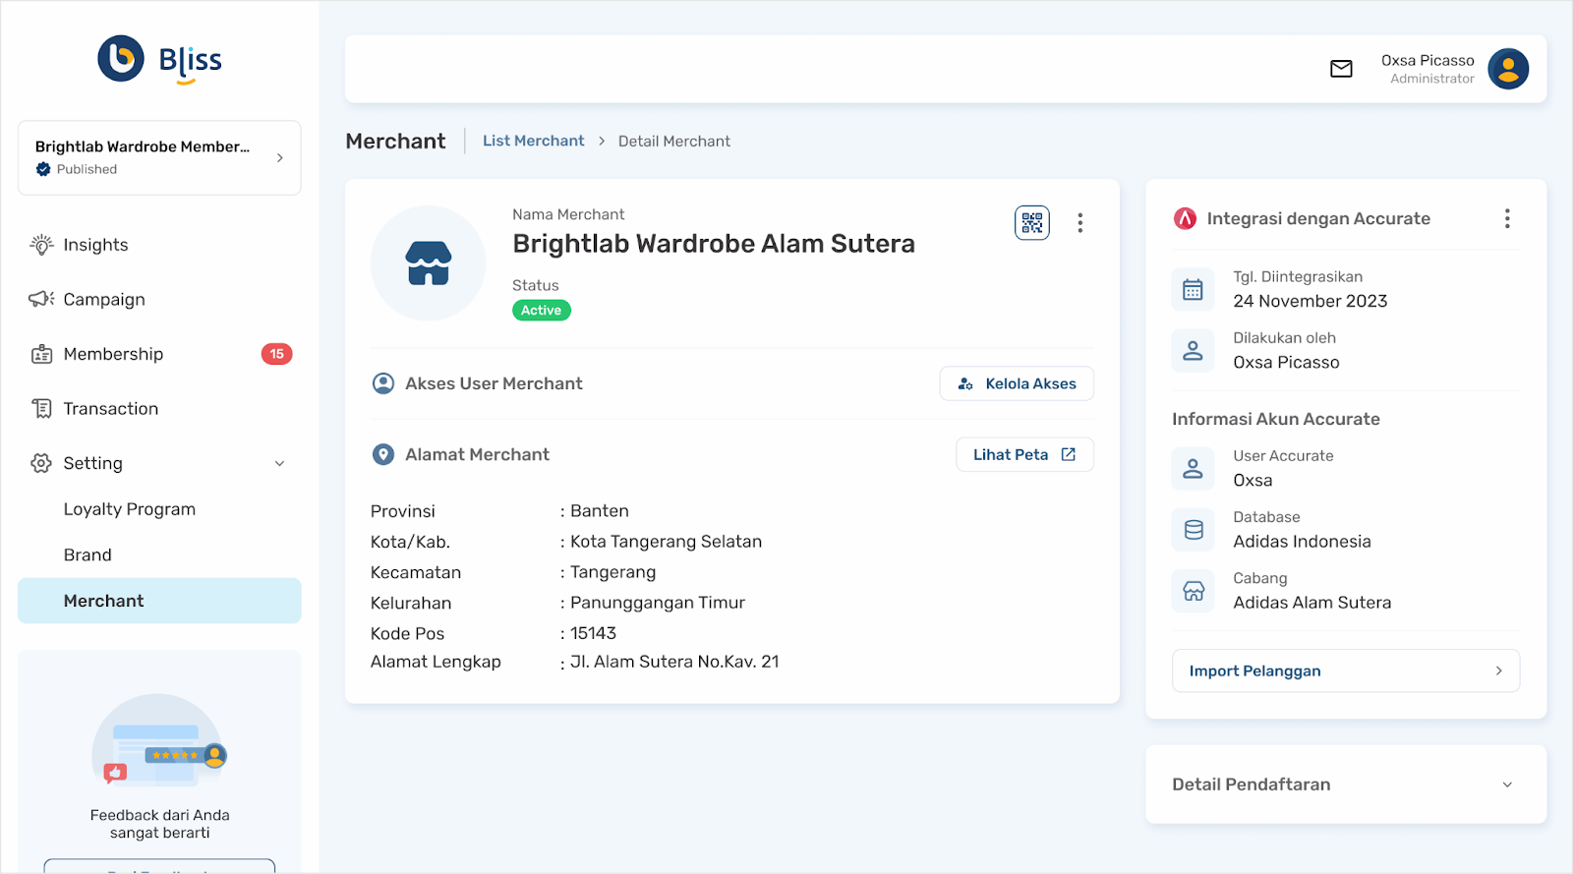Click the Banten province value
This screenshot has width=1573, height=874.
[600, 511]
